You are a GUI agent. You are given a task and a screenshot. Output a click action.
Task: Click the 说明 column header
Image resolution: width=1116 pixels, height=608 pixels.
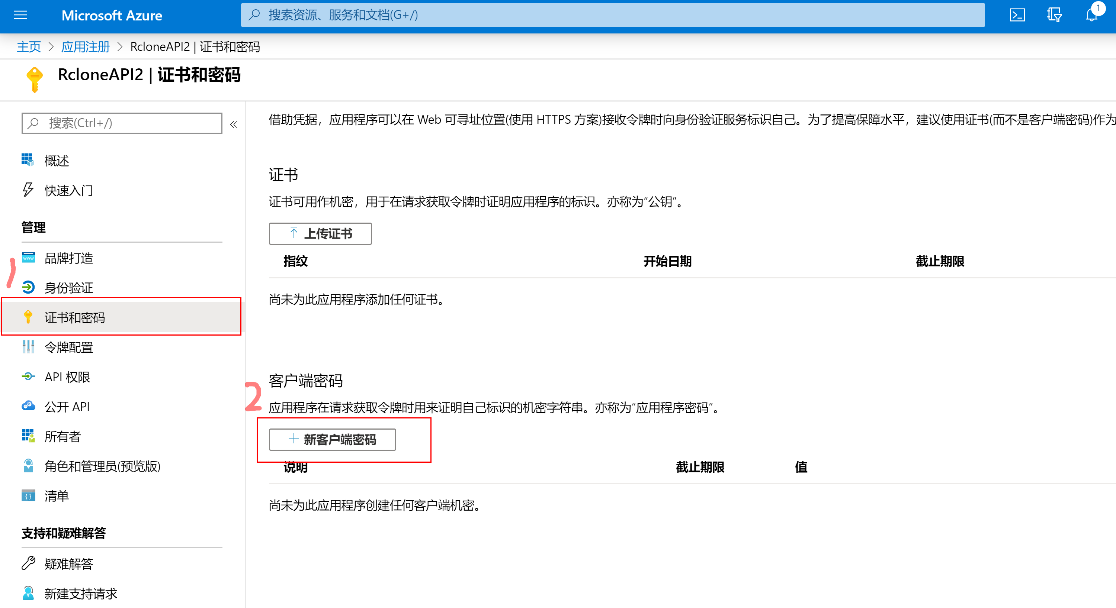coord(295,468)
